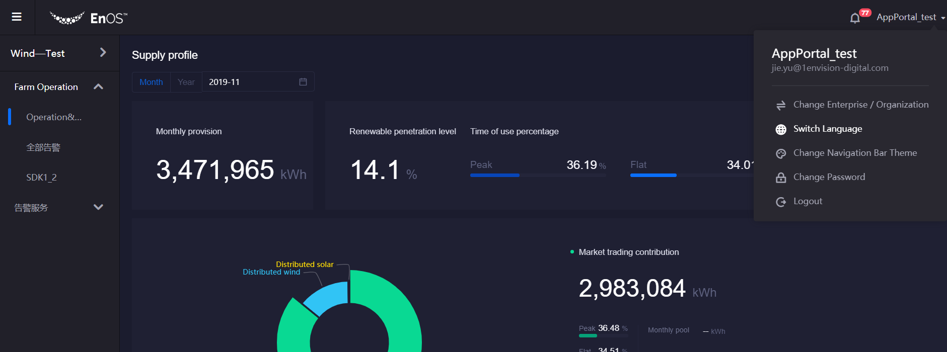Open the notification bell with 77 alerts
Screen dimensions: 947x352
[x=855, y=18]
